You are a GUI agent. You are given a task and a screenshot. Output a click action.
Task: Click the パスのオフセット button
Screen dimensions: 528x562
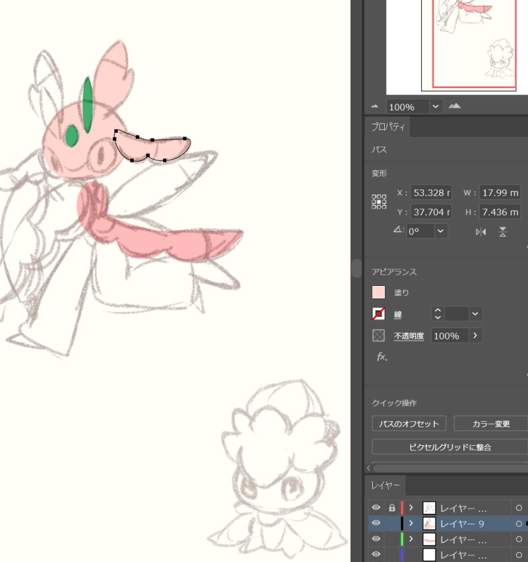pos(409,424)
